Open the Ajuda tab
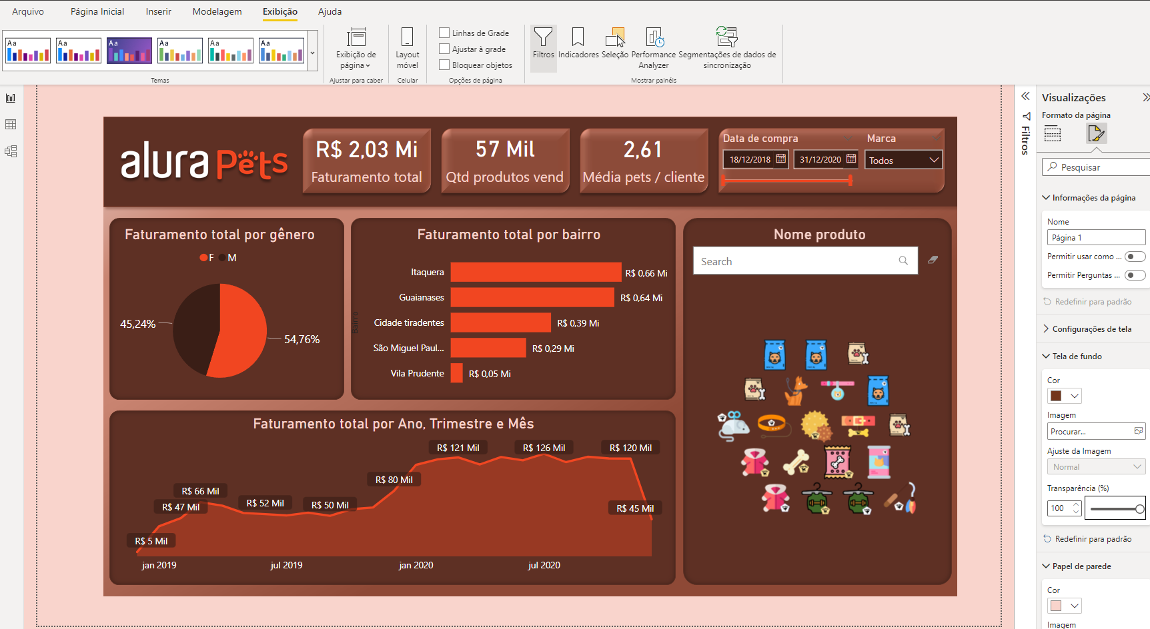The height and width of the screenshot is (629, 1150). pos(330,11)
